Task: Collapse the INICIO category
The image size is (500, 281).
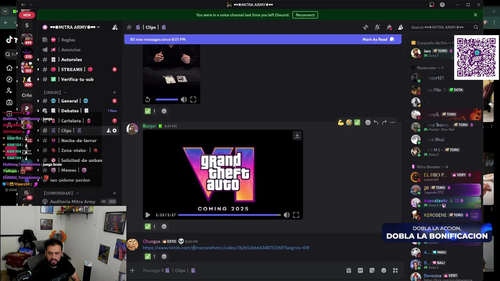Action: tap(55, 92)
